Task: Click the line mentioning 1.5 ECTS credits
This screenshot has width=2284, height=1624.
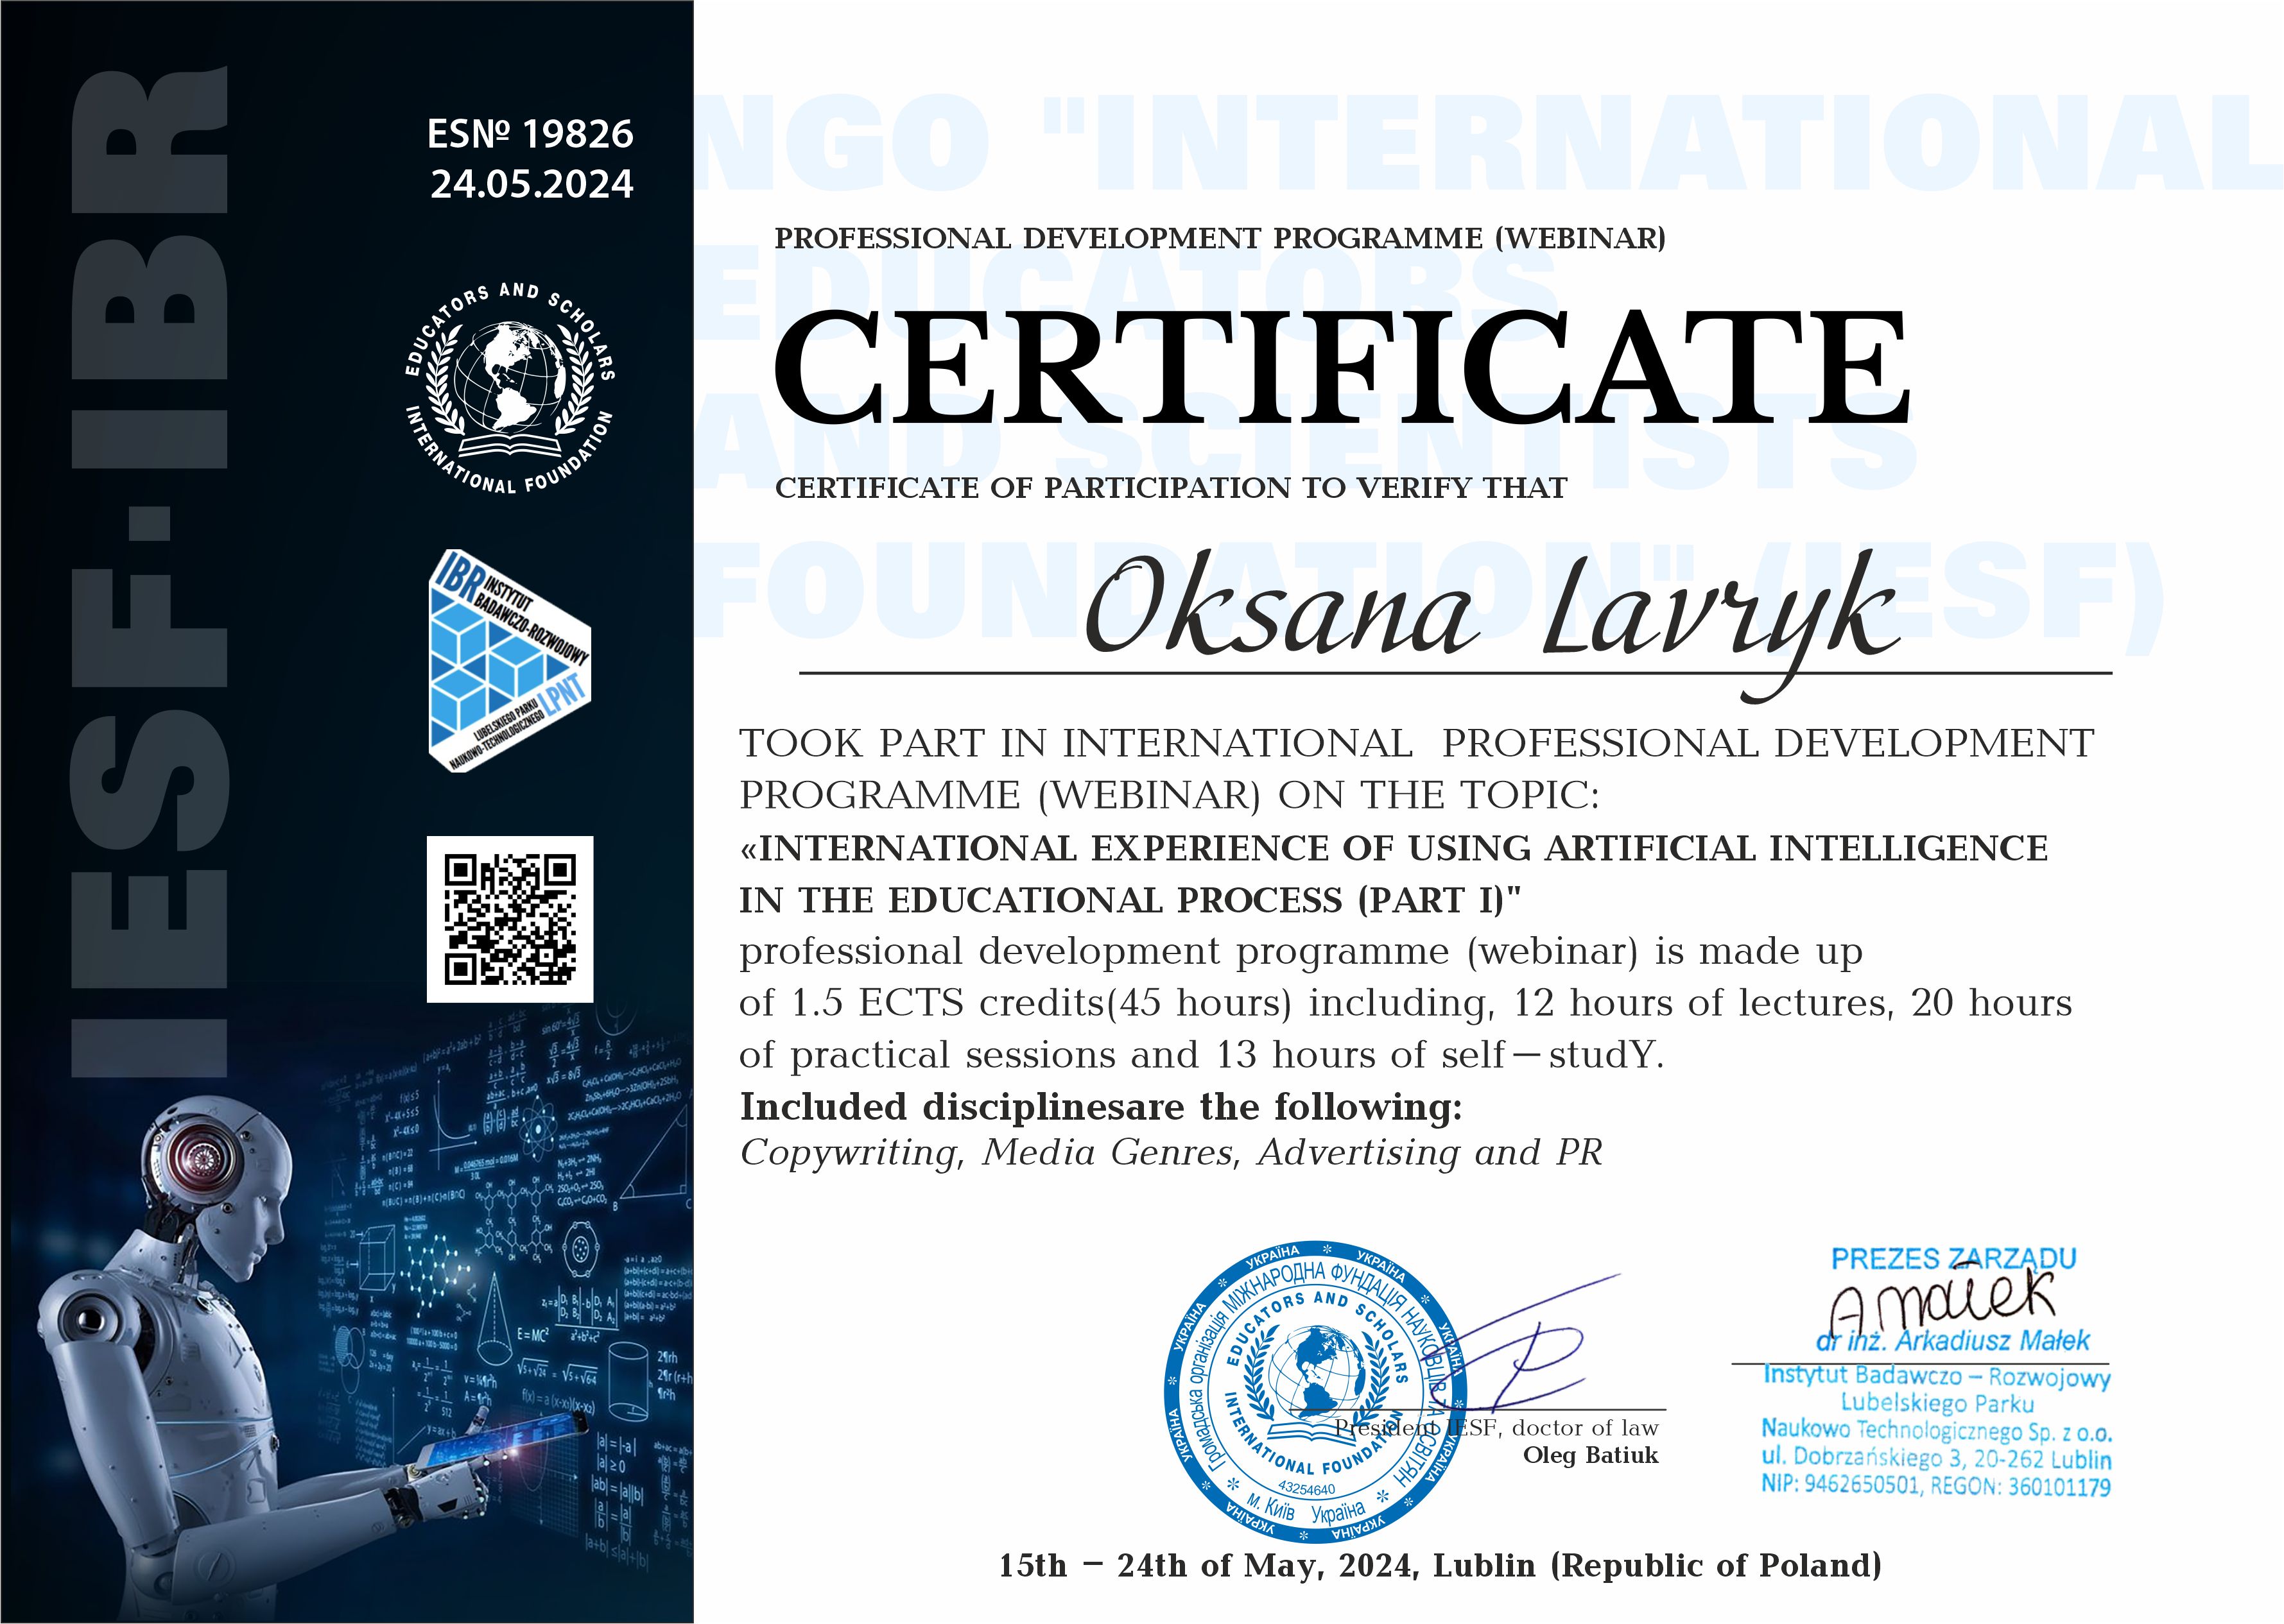Action: point(1406,1003)
